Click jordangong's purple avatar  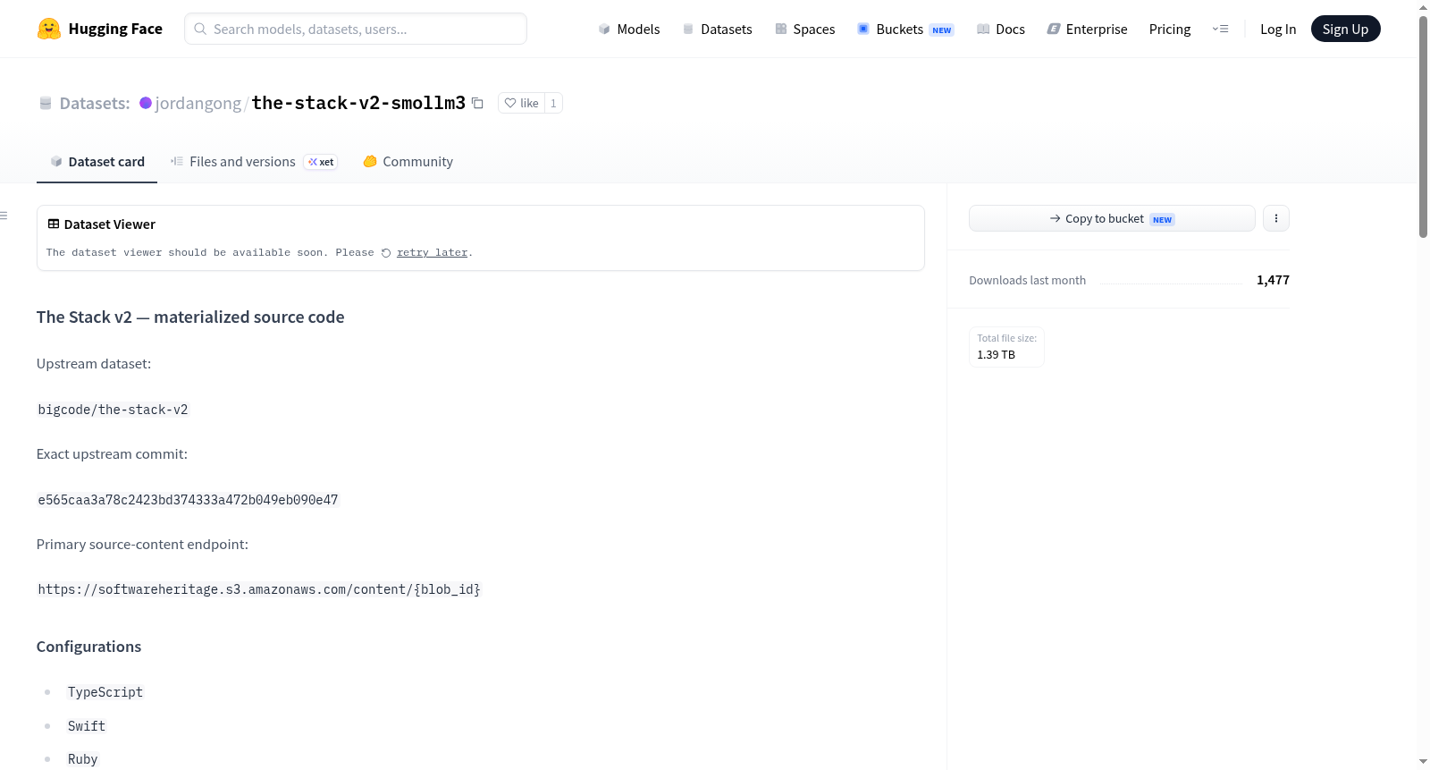(146, 103)
